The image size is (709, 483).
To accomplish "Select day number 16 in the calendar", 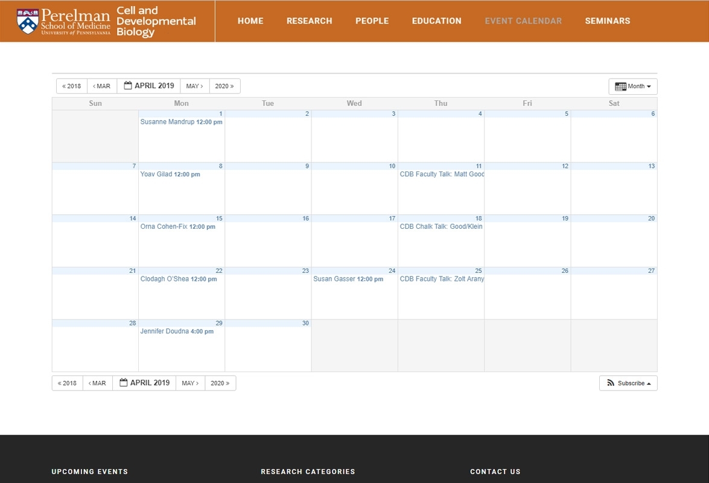I will [x=306, y=219].
